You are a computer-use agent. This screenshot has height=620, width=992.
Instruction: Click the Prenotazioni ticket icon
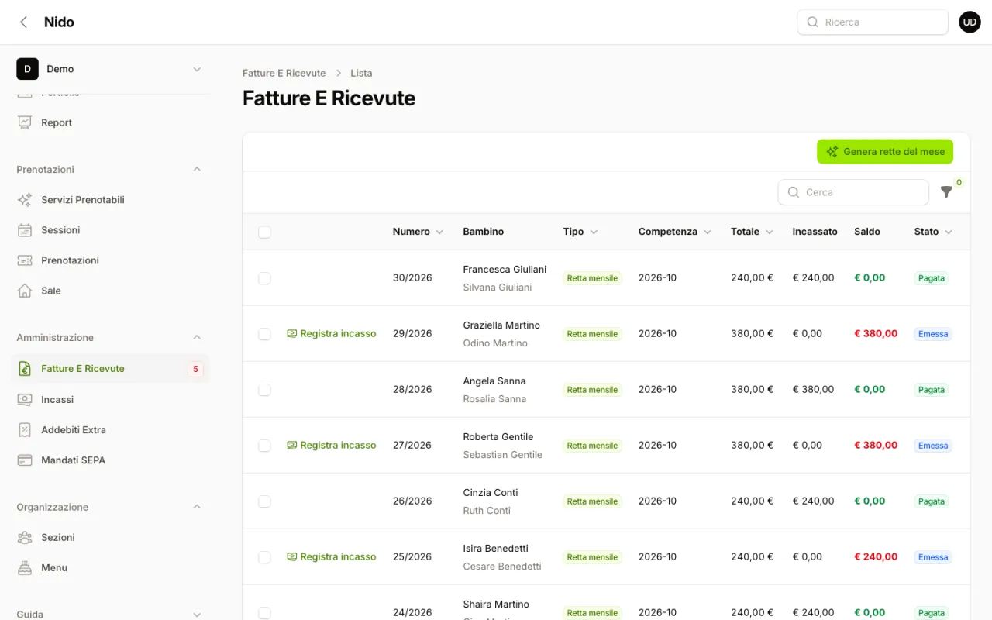(x=25, y=260)
